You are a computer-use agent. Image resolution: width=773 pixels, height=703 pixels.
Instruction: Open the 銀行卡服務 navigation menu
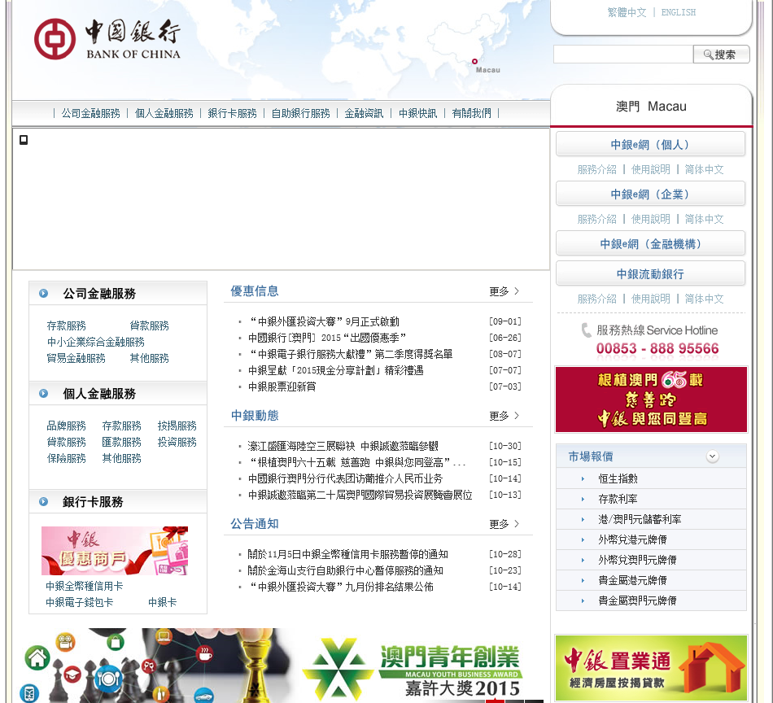pos(232,113)
